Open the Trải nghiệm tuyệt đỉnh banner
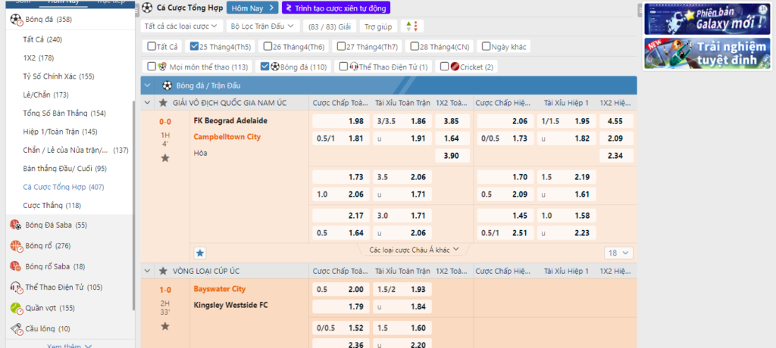The height and width of the screenshot is (348, 776). [x=707, y=54]
